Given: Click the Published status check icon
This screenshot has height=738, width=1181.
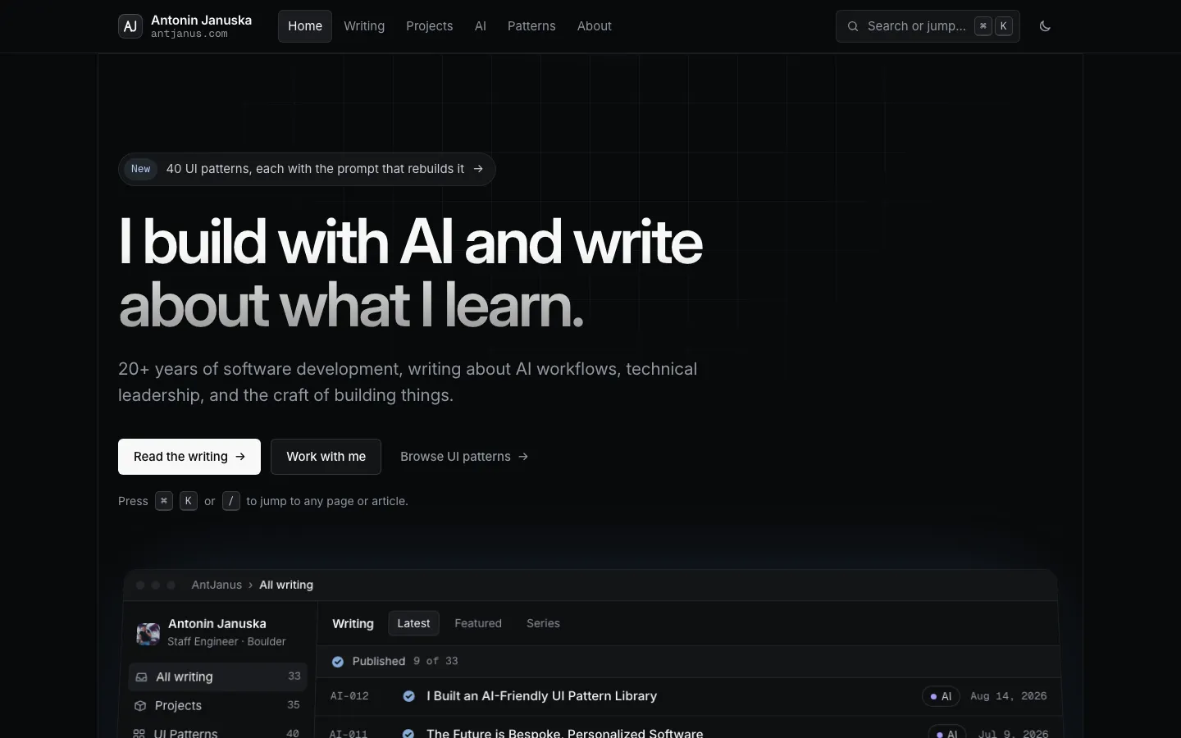Looking at the screenshot, I should [x=338, y=662].
